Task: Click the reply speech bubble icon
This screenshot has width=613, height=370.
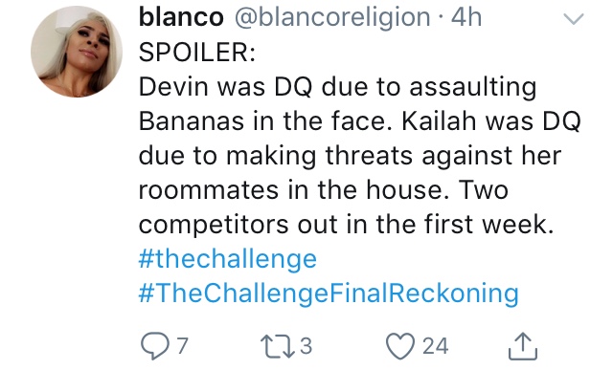Action: pos(155,346)
